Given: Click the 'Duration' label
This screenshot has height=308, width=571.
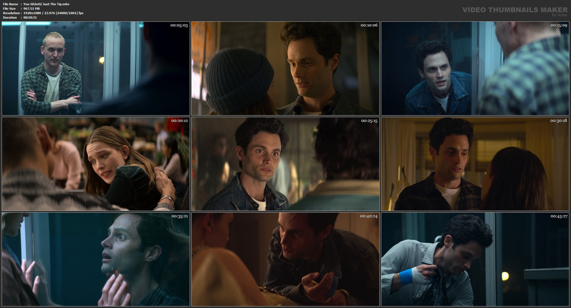Looking at the screenshot, I should click(10, 17).
